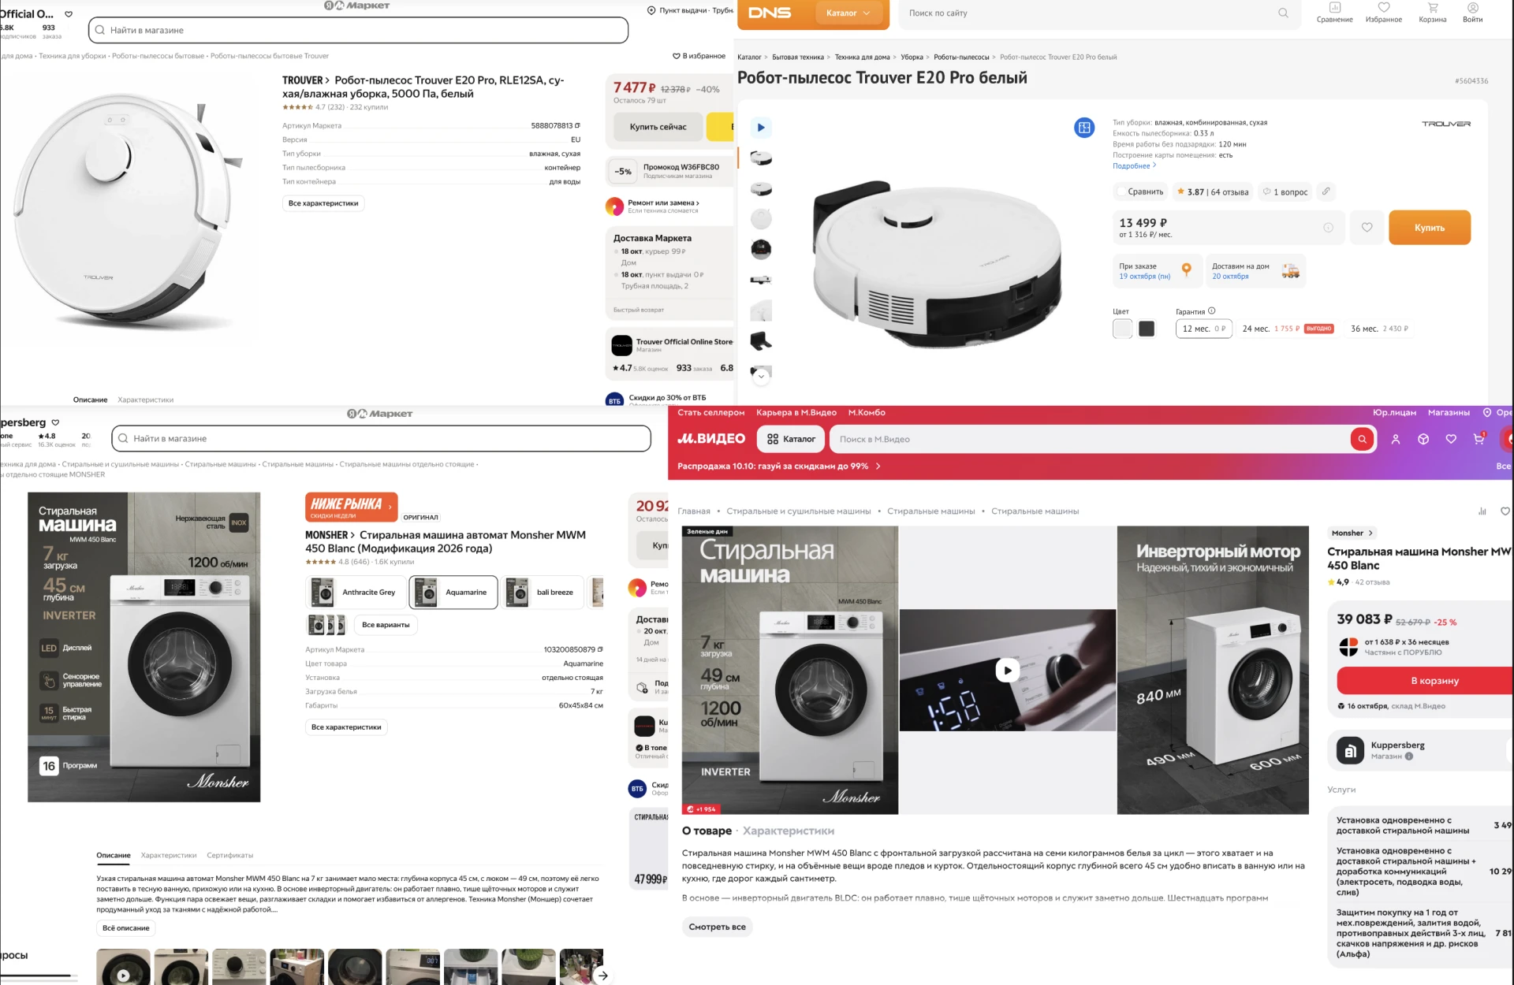
Task: Open M.Video profile icon
Action: point(1396,439)
